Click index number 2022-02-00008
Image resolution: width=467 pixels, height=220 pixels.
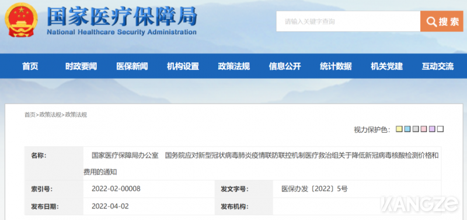(116, 189)
